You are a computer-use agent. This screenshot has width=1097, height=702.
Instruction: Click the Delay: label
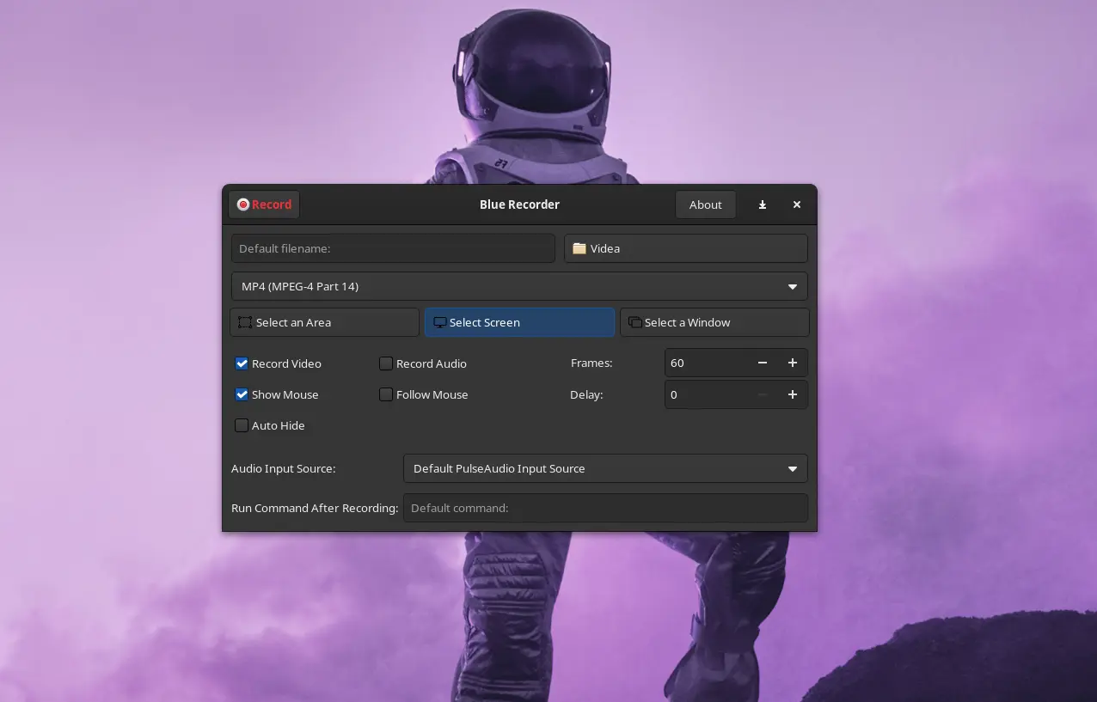point(586,394)
